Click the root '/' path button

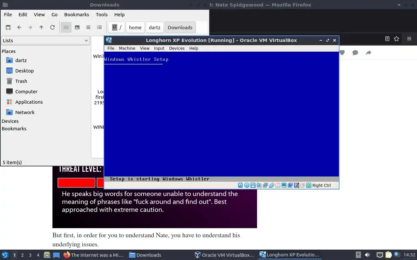tap(117, 28)
